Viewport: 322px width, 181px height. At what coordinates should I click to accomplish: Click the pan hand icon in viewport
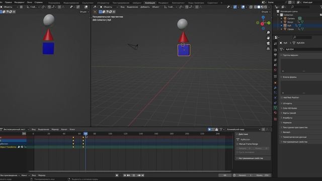(268, 38)
